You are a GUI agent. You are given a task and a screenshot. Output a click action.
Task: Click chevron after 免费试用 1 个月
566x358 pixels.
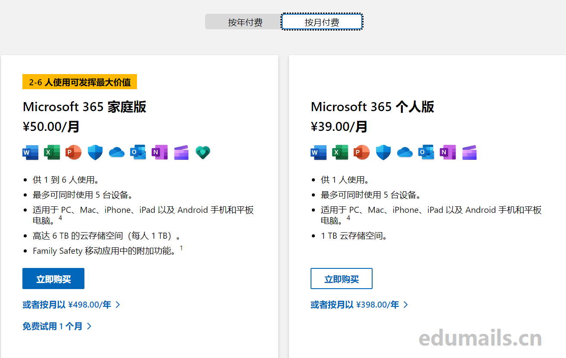[x=89, y=326]
